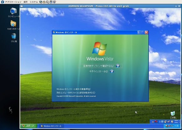Open the 場所 menu
182x130 pixels.
pos(25,2)
